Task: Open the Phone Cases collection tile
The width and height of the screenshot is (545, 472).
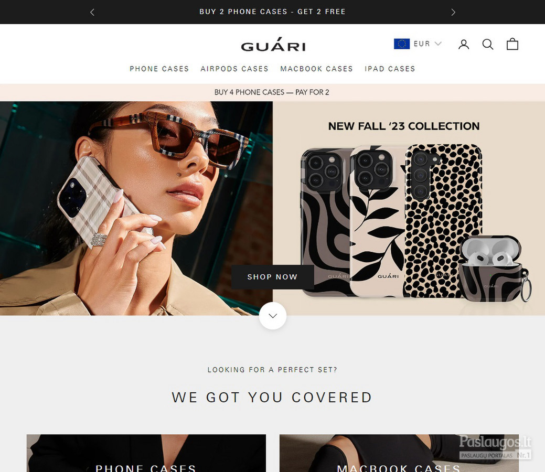Action: coord(146,453)
